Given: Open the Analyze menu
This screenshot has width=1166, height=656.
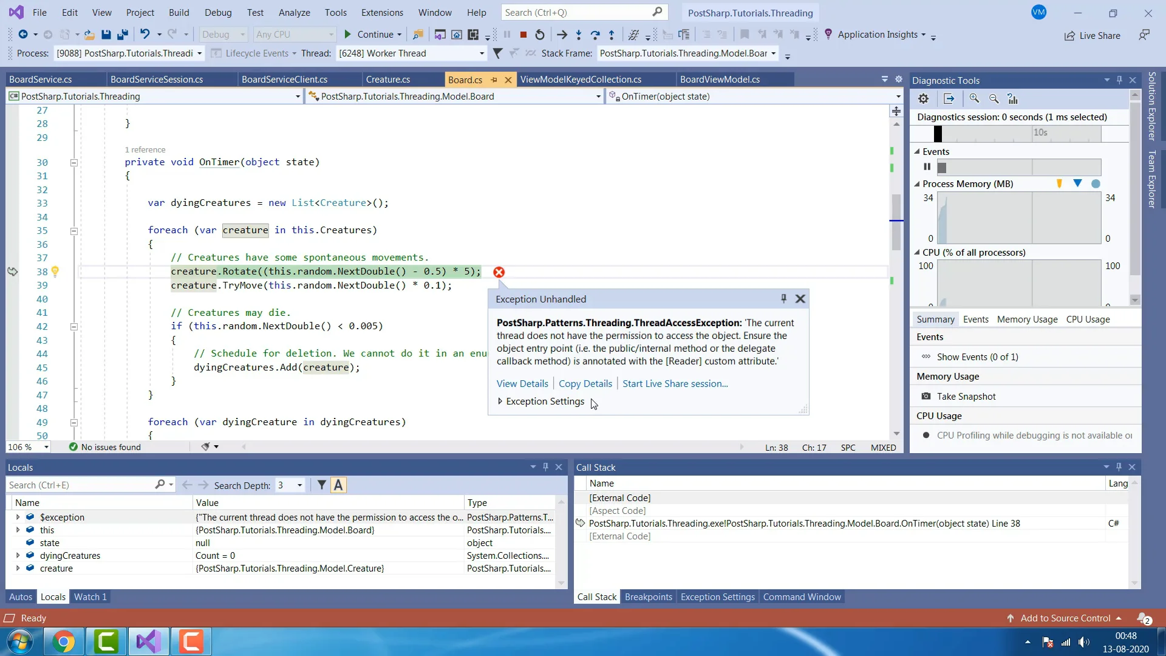Looking at the screenshot, I should pos(294,12).
